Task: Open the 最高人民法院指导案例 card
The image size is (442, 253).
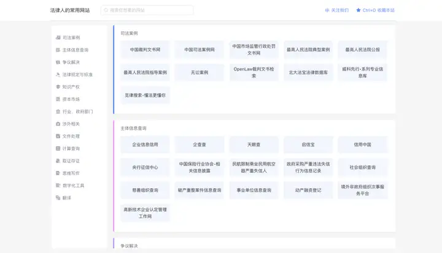Action: coord(145,72)
